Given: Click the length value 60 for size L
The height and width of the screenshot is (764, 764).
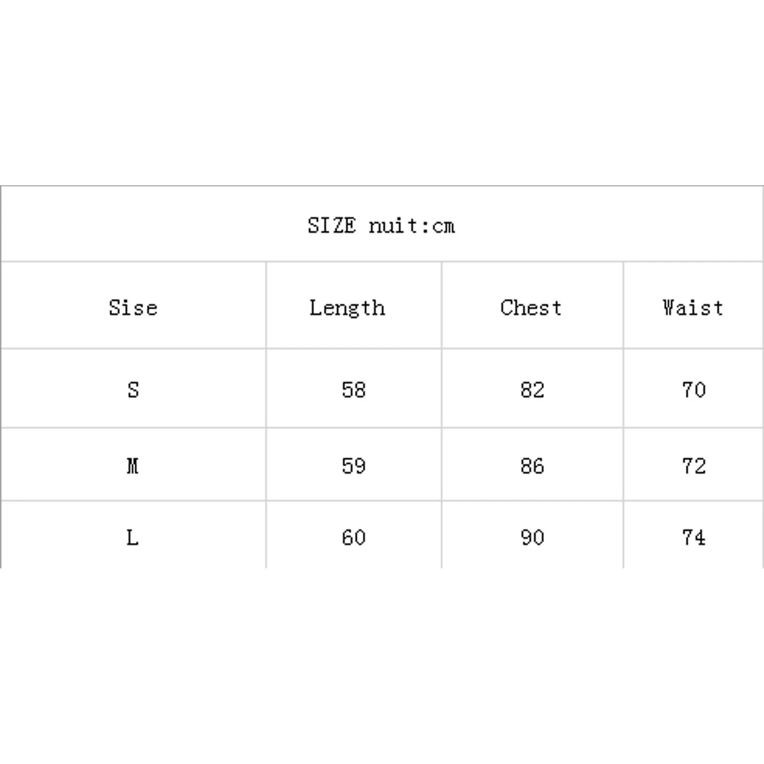Looking at the screenshot, I should [354, 538].
